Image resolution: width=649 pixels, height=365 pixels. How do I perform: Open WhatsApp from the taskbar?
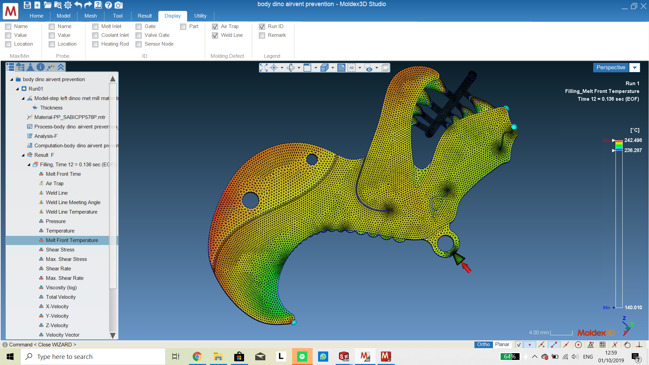(323, 356)
